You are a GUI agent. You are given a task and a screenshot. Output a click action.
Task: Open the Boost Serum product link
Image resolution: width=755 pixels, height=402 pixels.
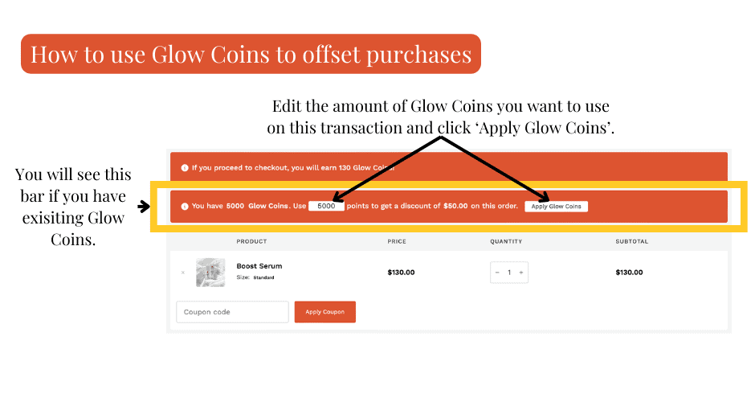click(x=259, y=266)
